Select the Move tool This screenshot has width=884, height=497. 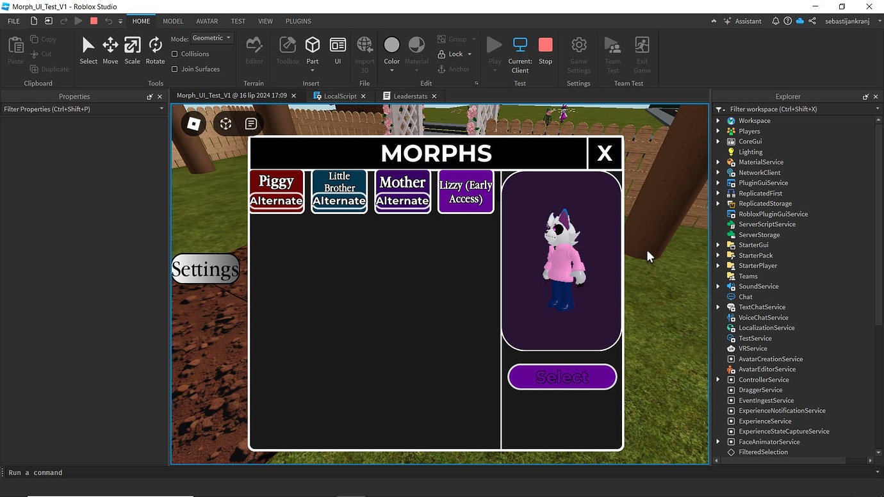[110, 48]
